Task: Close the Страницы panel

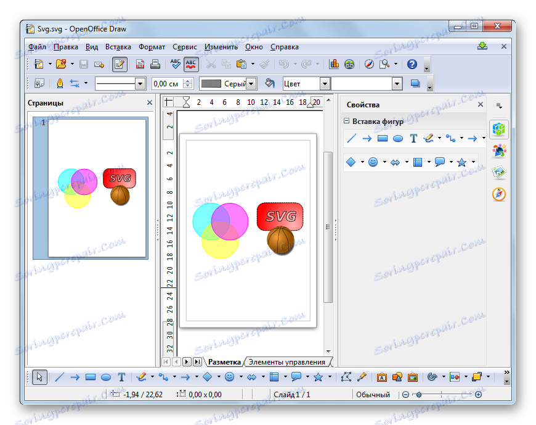Action: point(149,102)
